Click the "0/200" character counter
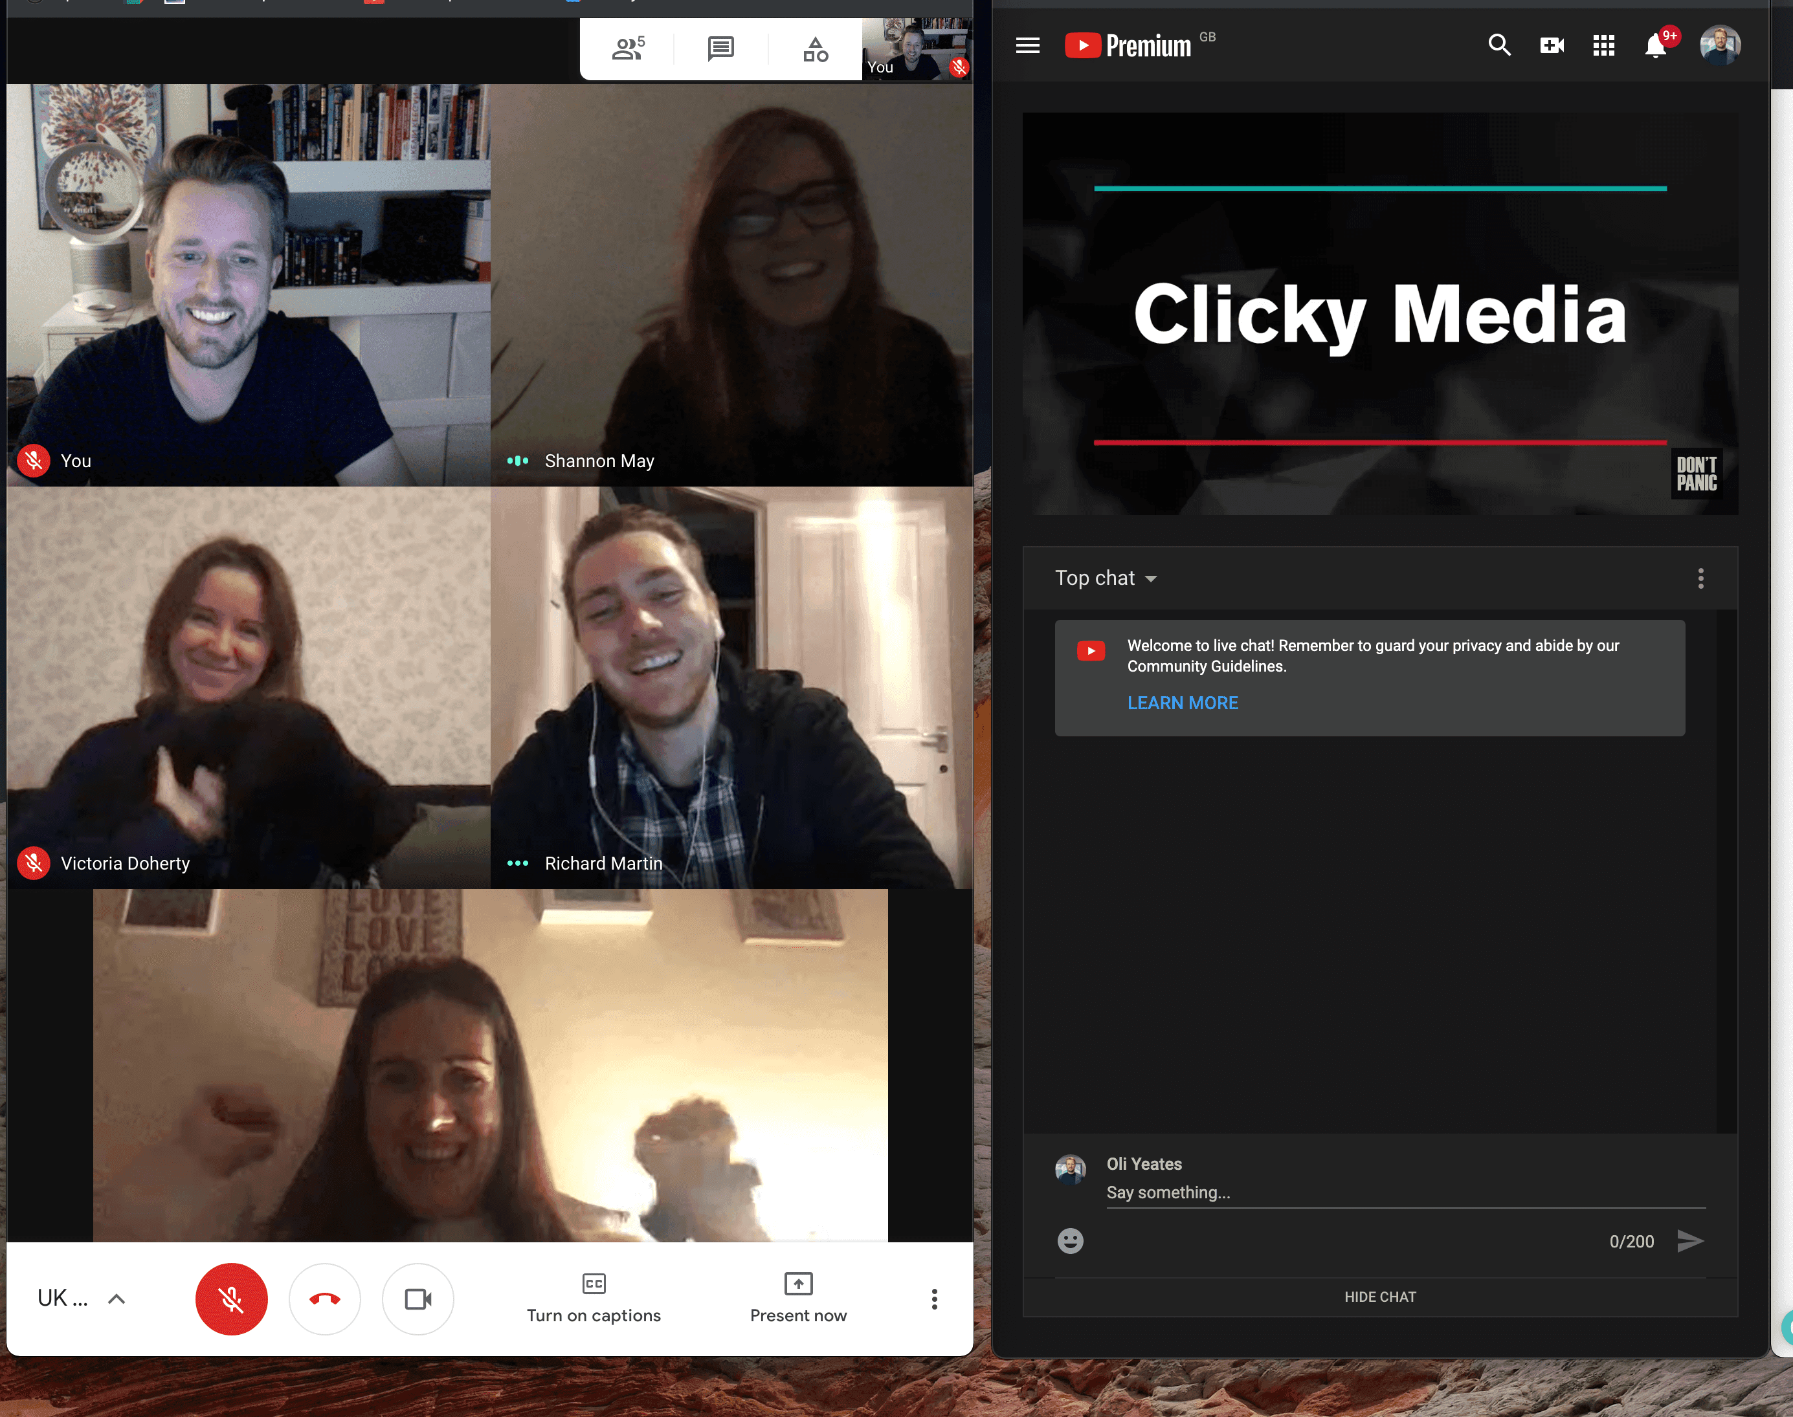 coord(1631,1241)
